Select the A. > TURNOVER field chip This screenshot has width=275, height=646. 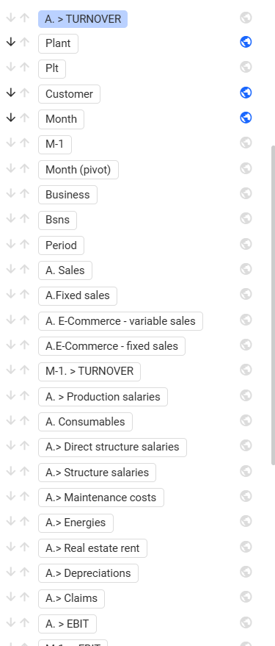click(x=83, y=19)
